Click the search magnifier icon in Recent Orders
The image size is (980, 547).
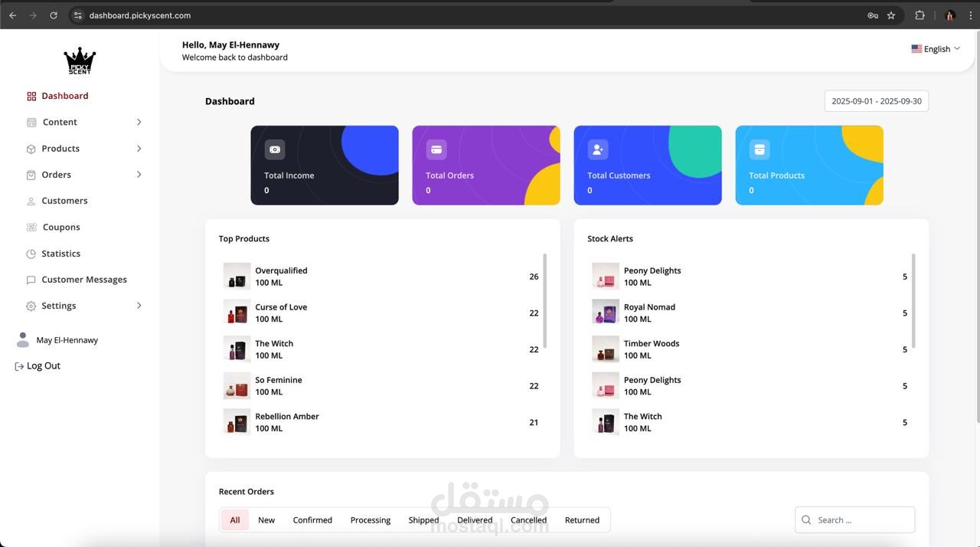806,520
